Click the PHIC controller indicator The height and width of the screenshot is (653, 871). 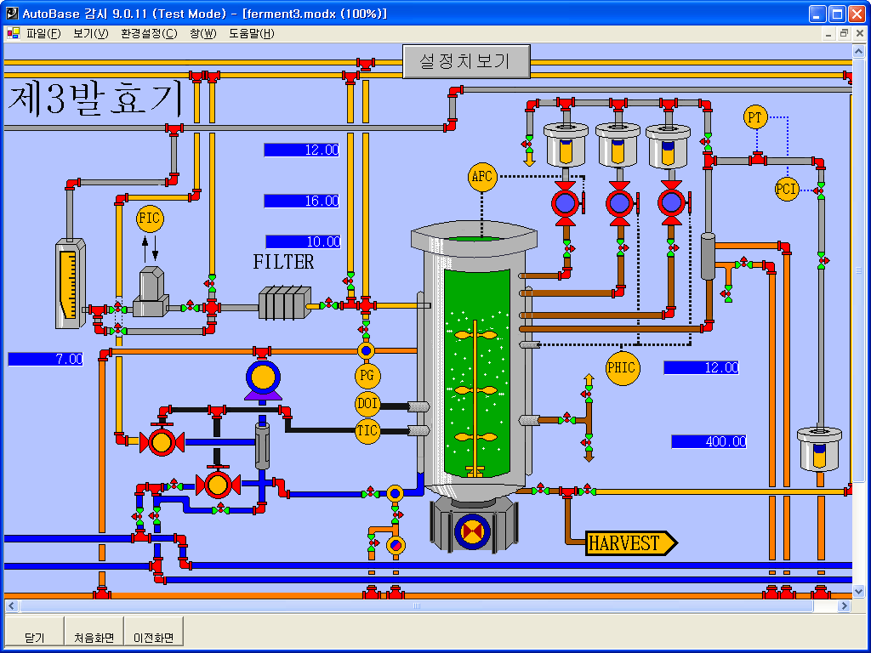622,368
